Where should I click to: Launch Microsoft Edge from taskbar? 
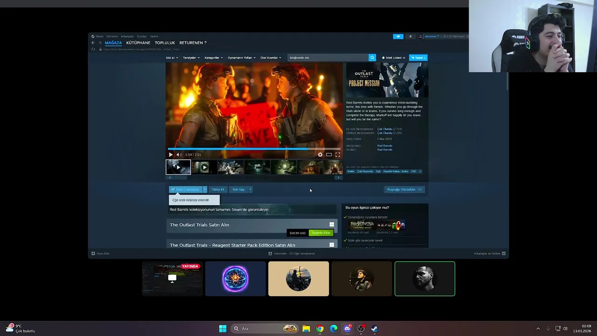(333, 329)
